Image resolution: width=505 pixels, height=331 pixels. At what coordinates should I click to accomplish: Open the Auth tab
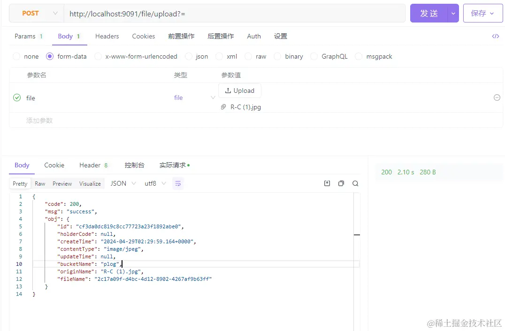[254, 36]
